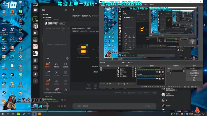Open the 帮助(H) menu in OBS

coord(152,5)
